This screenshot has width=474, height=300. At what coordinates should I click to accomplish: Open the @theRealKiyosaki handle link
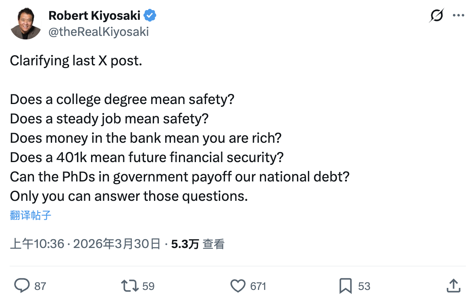pos(98,32)
